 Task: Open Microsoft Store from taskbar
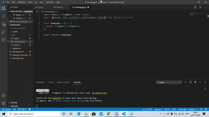tap(94, 114)
